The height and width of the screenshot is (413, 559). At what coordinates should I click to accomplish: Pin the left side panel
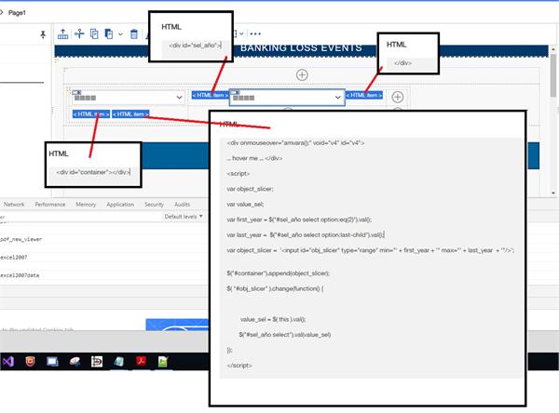[x=43, y=34]
